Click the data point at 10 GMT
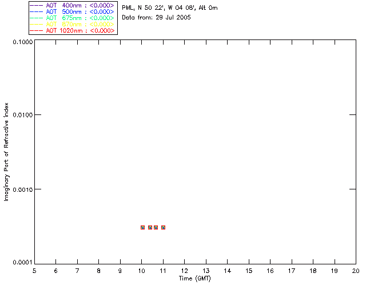 point(142,227)
